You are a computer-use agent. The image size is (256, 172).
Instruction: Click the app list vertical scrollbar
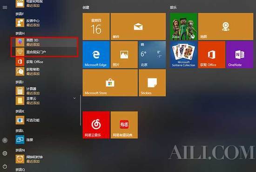(81, 110)
